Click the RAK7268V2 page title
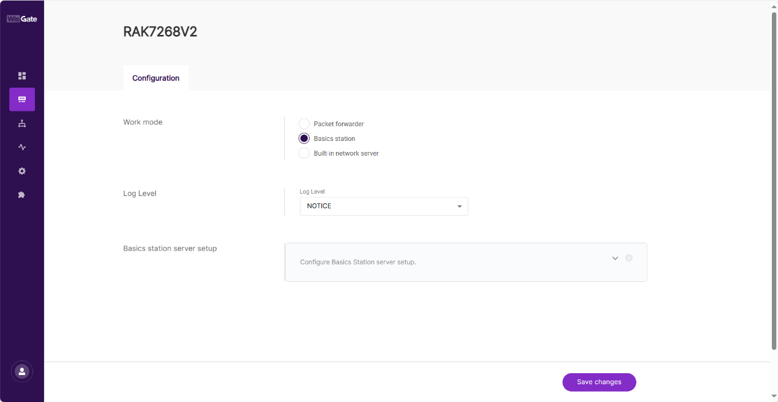The width and height of the screenshot is (778, 402). [x=160, y=31]
